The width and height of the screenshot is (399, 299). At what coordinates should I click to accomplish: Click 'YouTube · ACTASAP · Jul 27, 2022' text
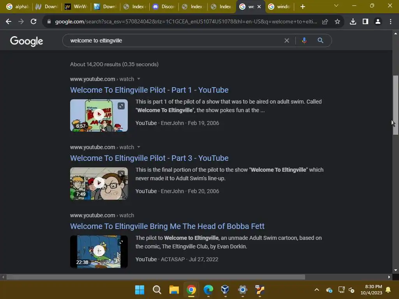(177, 259)
